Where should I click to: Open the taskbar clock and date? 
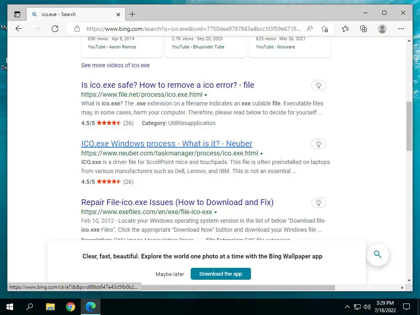coord(385,307)
